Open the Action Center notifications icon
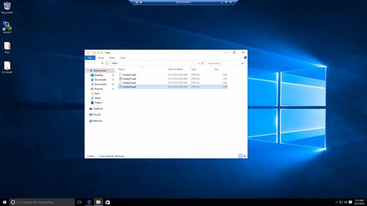367x206 pixels. point(350,202)
